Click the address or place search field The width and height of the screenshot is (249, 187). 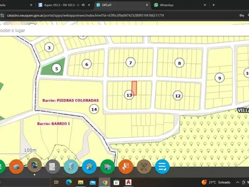click(125, 31)
